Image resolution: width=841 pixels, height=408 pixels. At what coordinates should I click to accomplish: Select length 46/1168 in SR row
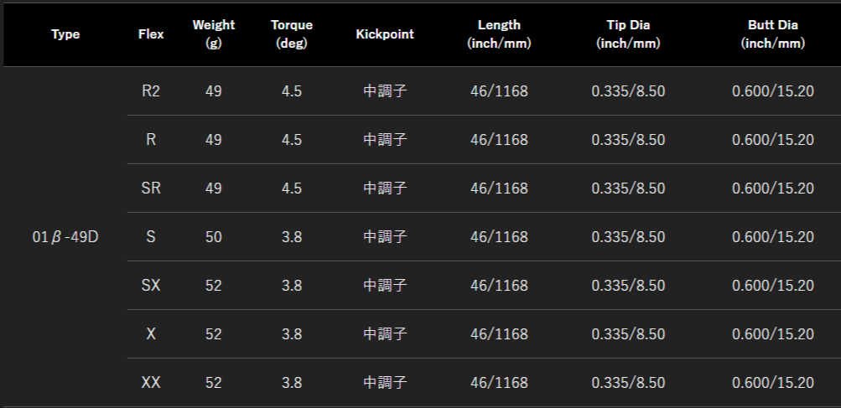[x=500, y=189]
